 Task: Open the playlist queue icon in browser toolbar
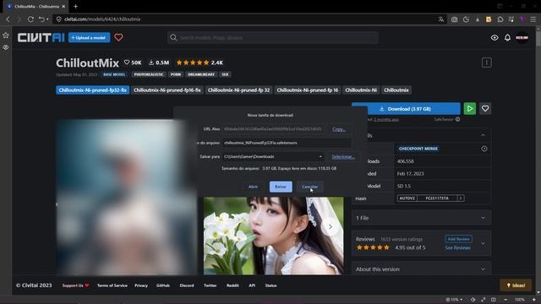point(511,19)
